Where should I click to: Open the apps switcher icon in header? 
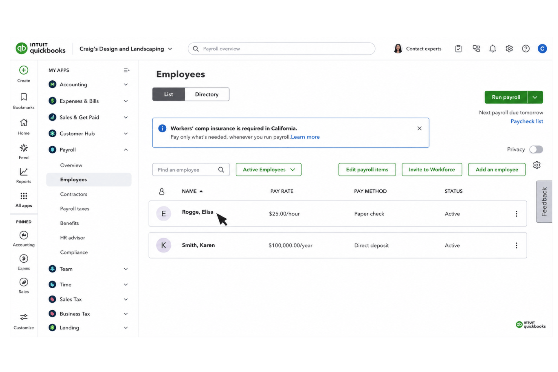pos(476,49)
